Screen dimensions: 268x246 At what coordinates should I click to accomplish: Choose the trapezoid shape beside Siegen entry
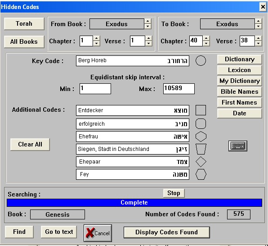pos(201,149)
